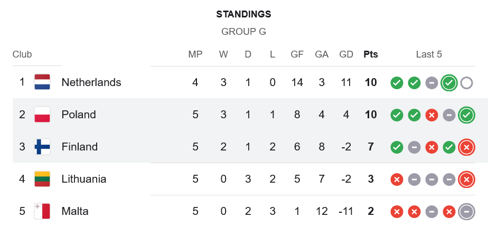Click Netherlands' grey draw icon
Image resolution: width=488 pixels, height=236 pixels.
(431, 83)
